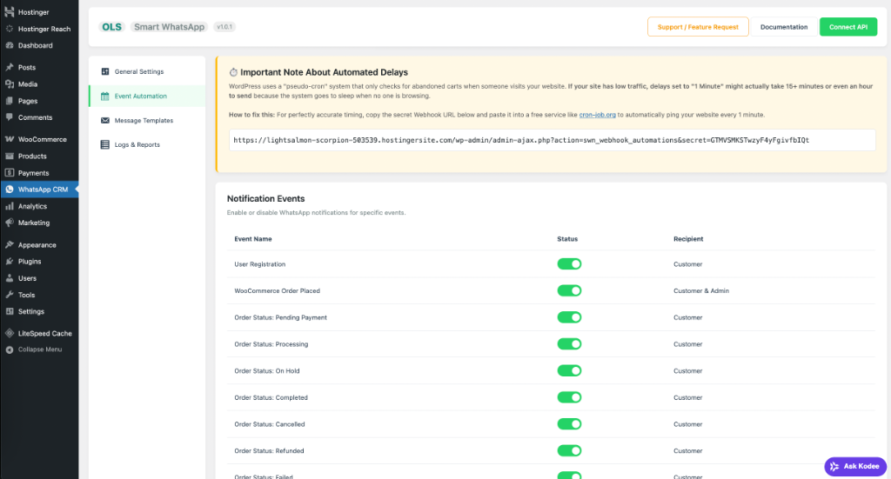Viewport: 891px width, 479px height.
Task: Click the Notification Events heading
Action: click(266, 198)
